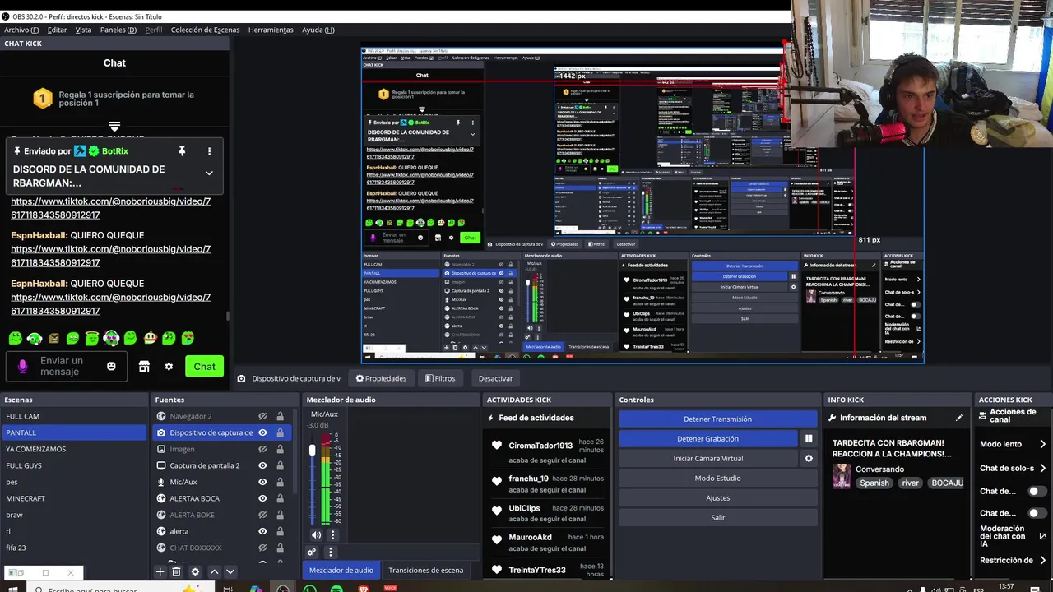Viewport: 1053px width, 592px height.
Task: Expand Chat de solo-s options
Action: [x=1042, y=468]
